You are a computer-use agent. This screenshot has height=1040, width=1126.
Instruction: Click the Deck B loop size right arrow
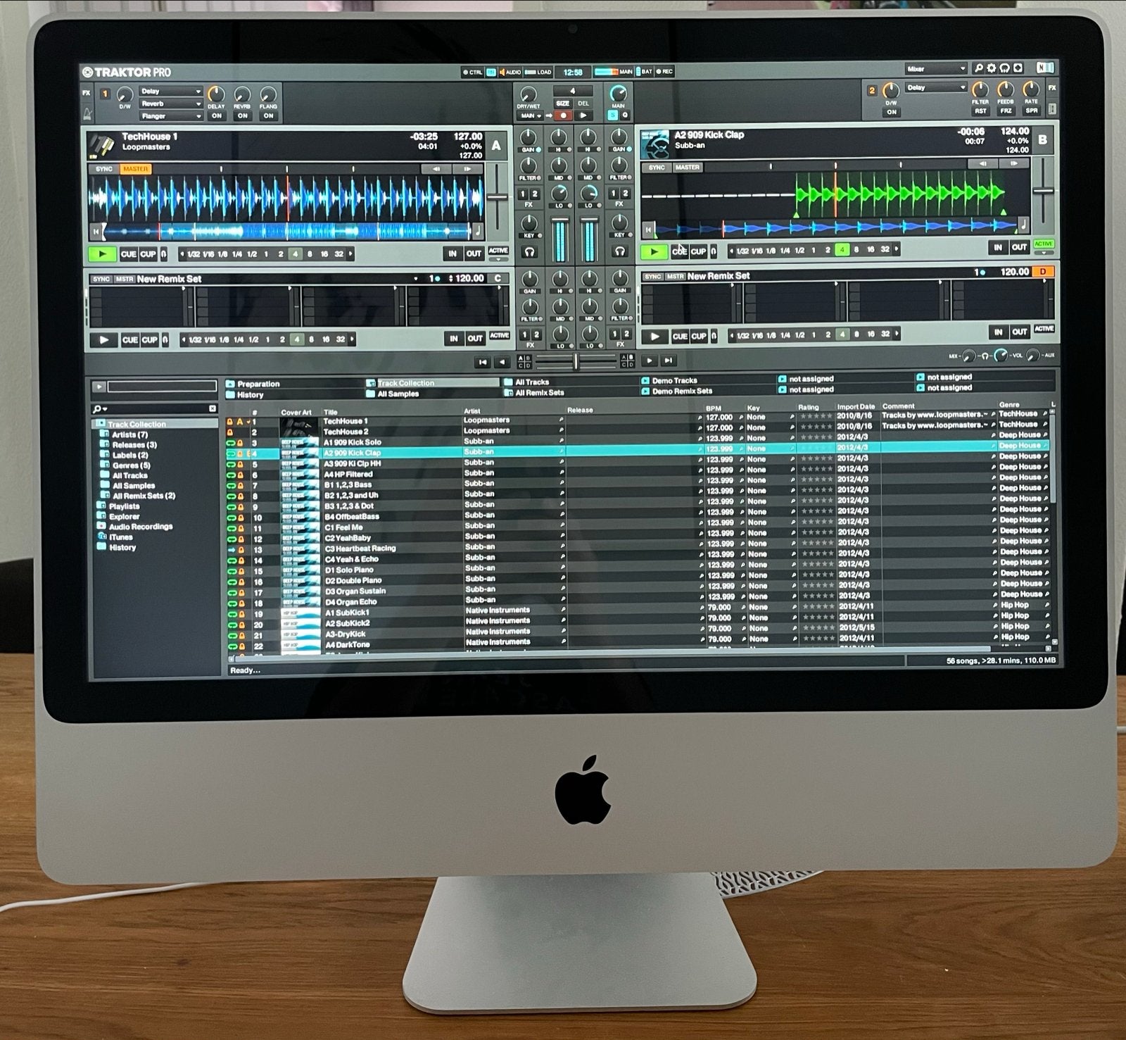click(897, 249)
